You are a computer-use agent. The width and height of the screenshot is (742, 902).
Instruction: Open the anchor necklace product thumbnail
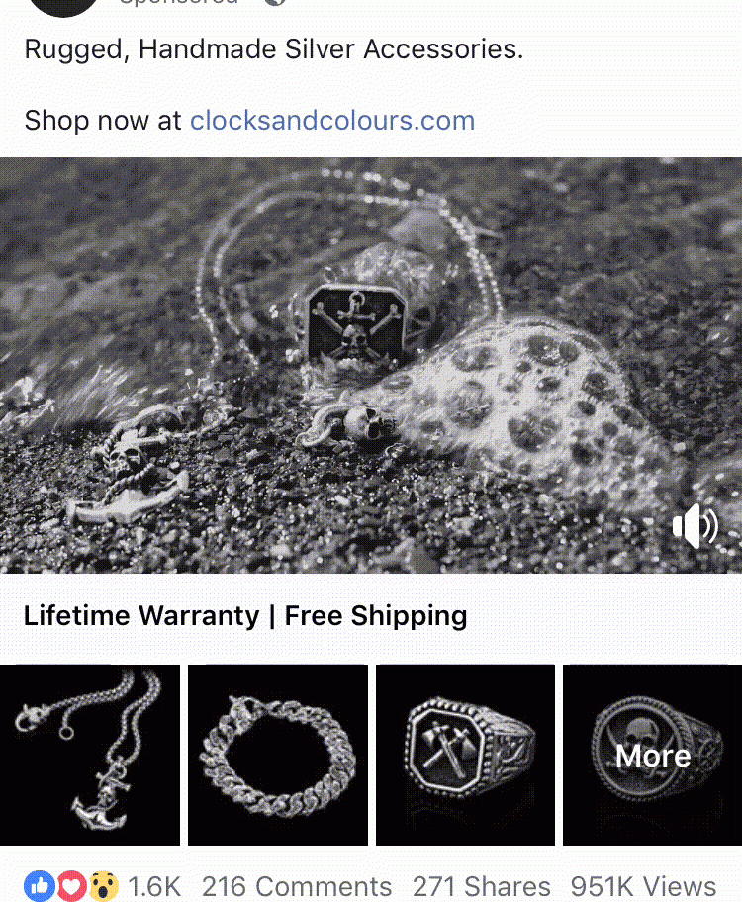[x=90, y=755]
